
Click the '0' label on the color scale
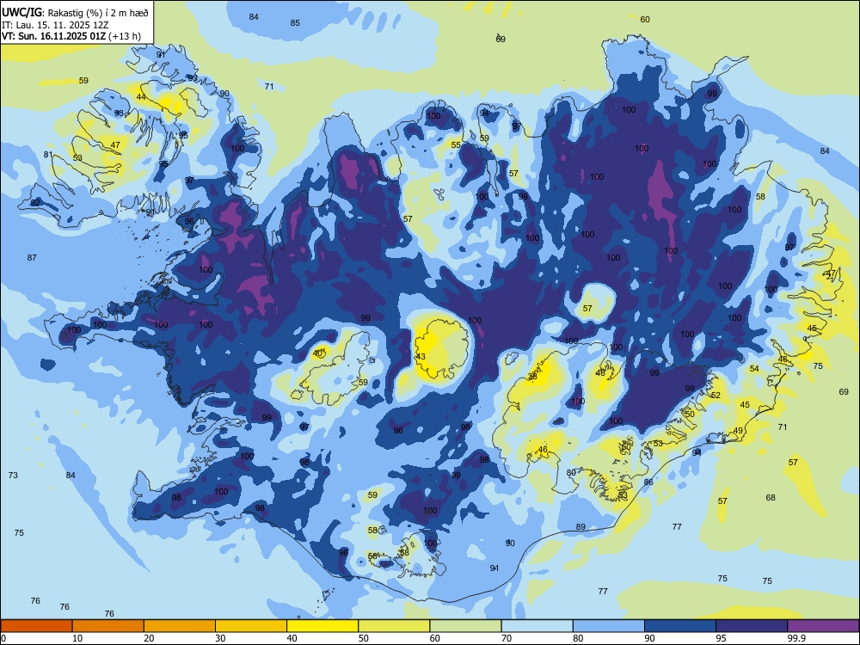tap(3, 638)
